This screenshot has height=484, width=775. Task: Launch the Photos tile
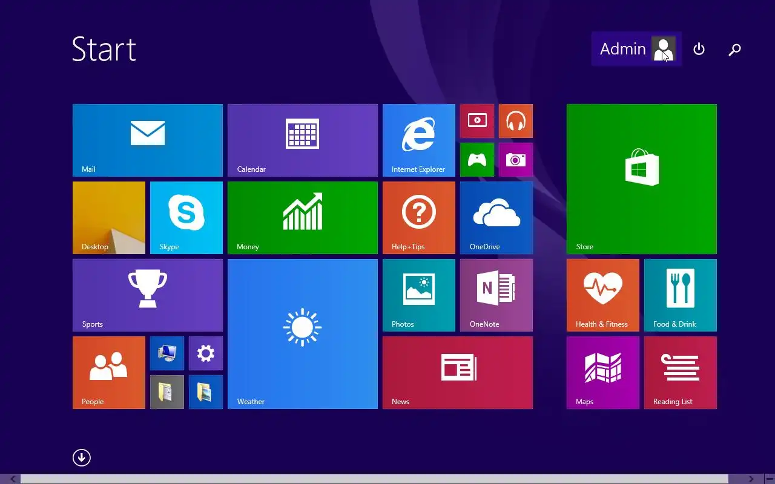pyautogui.click(x=419, y=295)
